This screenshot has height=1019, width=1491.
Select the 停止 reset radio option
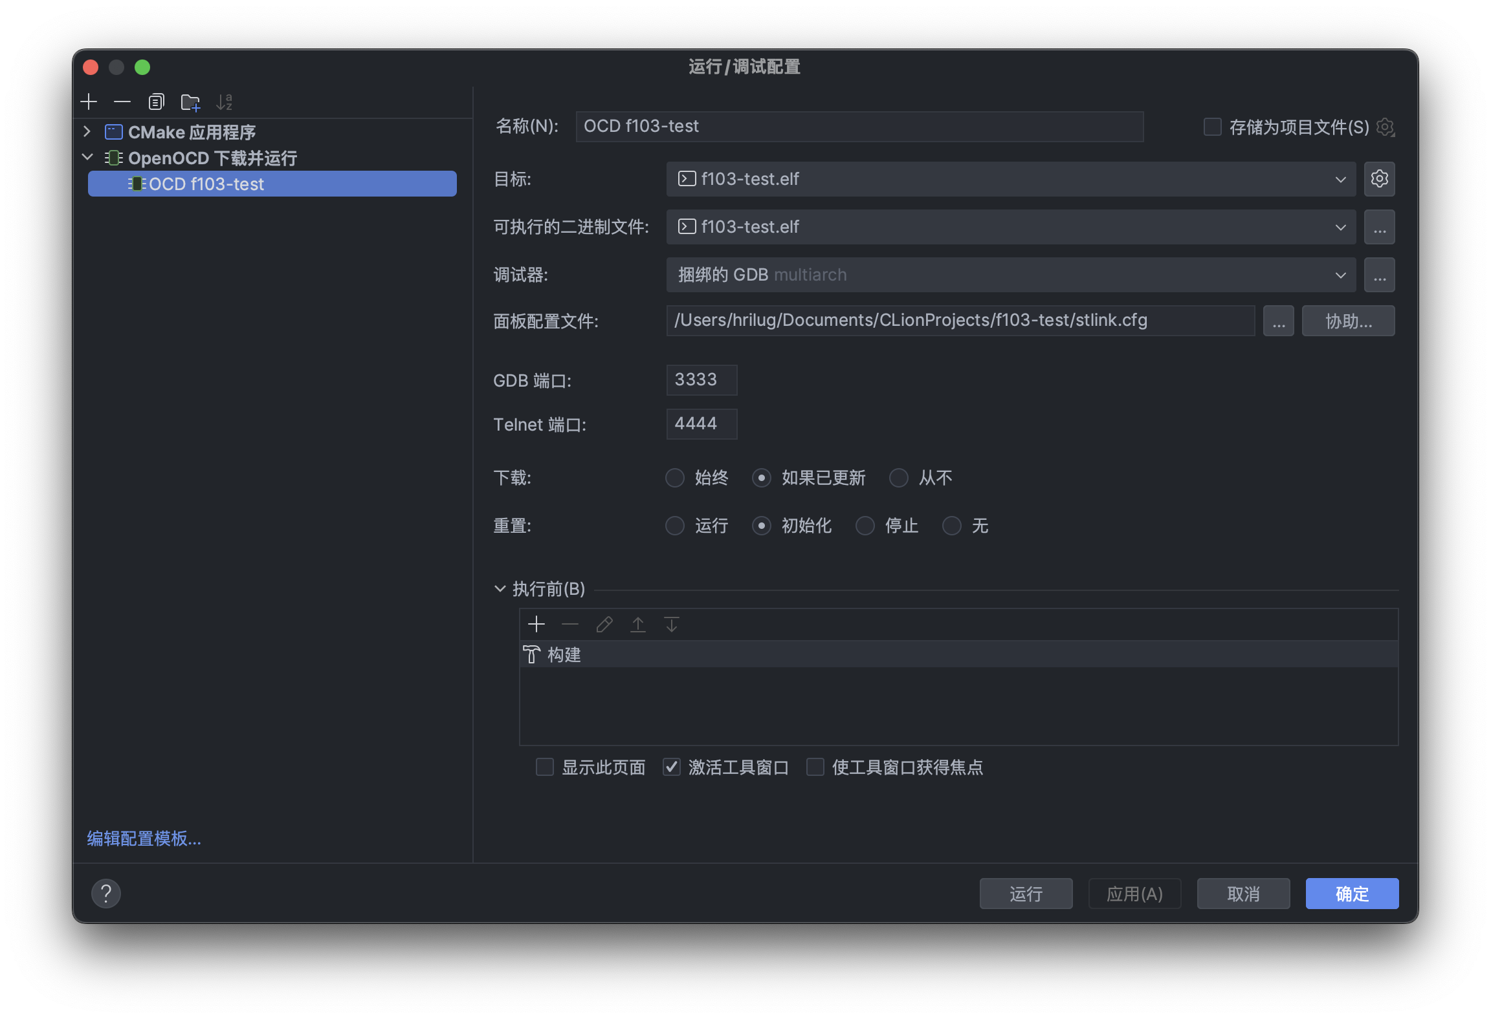point(865,526)
